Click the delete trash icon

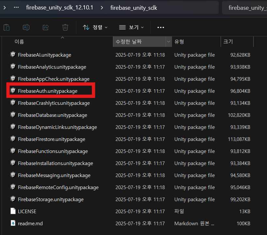(x=65, y=27)
